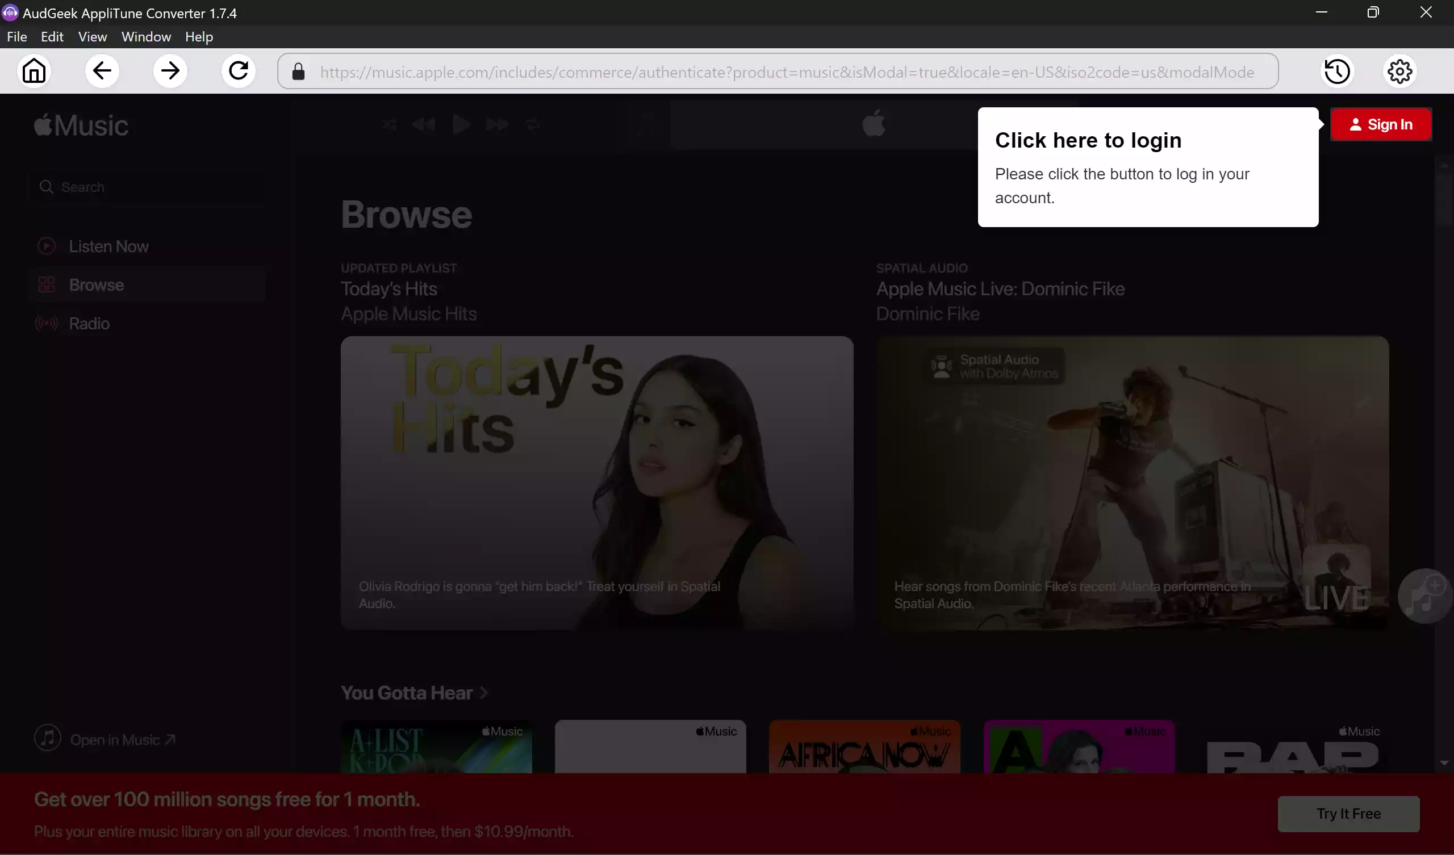Click the Dominic Fike artist subtitle
The image size is (1454, 855).
(x=928, y=314)
